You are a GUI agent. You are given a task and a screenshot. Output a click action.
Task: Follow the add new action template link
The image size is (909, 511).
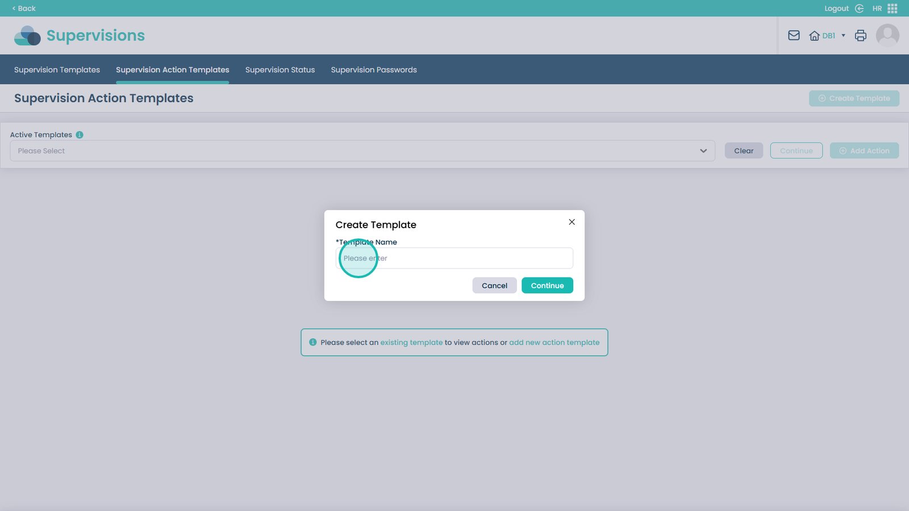(x=554, y=342)
